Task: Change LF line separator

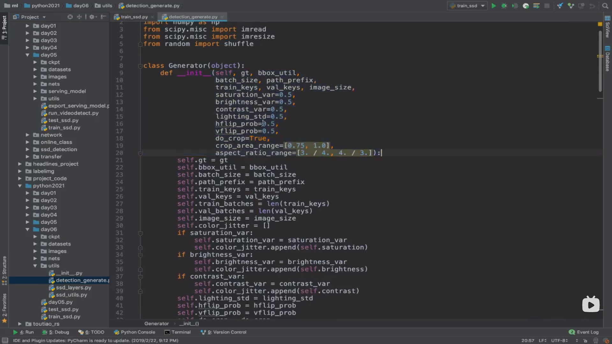Action: click(543, 340)
